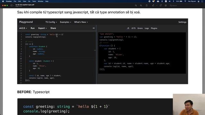
Task: Open the Go menu
Action: [x=29, y=1]
